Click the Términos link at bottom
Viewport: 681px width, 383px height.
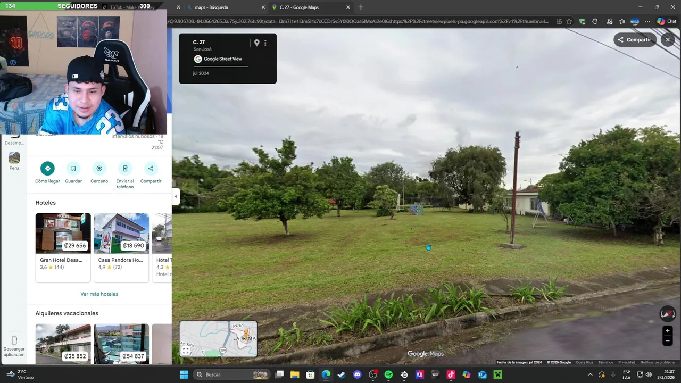605,362
